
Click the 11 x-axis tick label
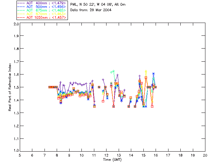coord(94,155)
